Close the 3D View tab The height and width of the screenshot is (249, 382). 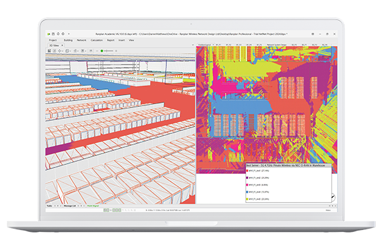click(x=62, y=46)
